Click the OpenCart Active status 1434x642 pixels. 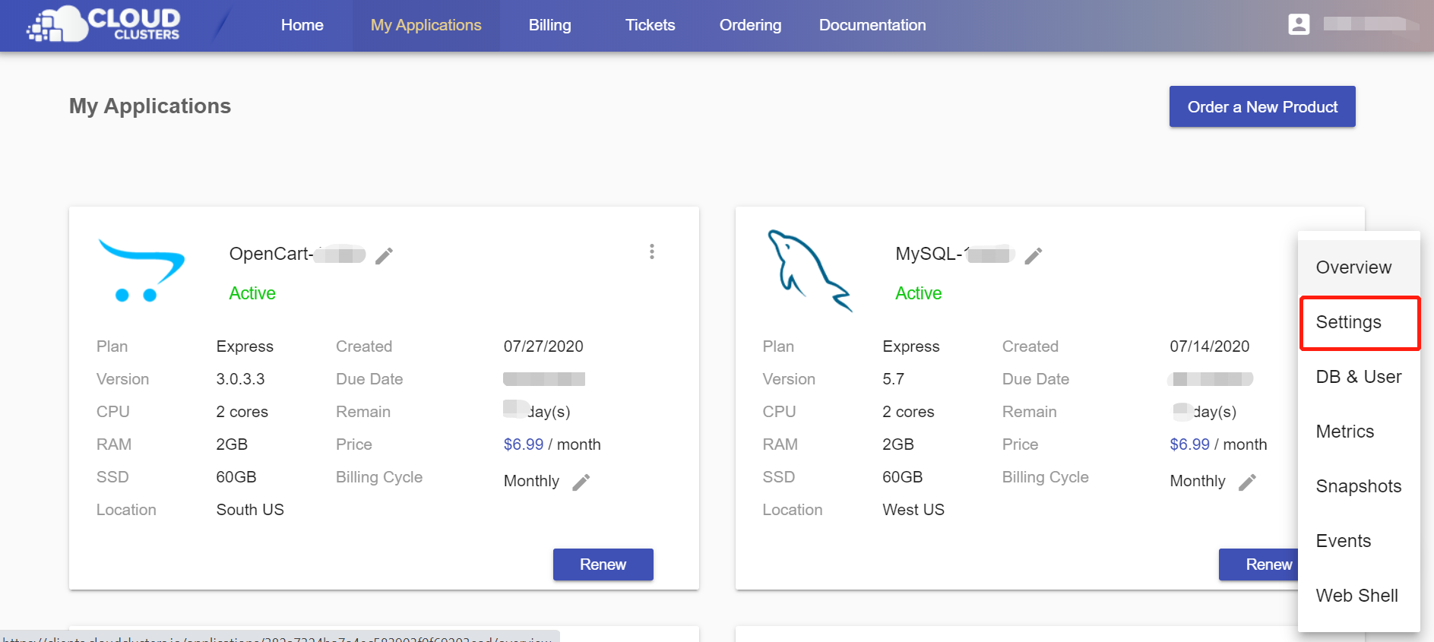[252, 293]
